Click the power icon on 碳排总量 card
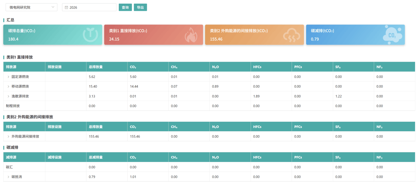This screenshot has height=189, width=418. pos(90,35)
